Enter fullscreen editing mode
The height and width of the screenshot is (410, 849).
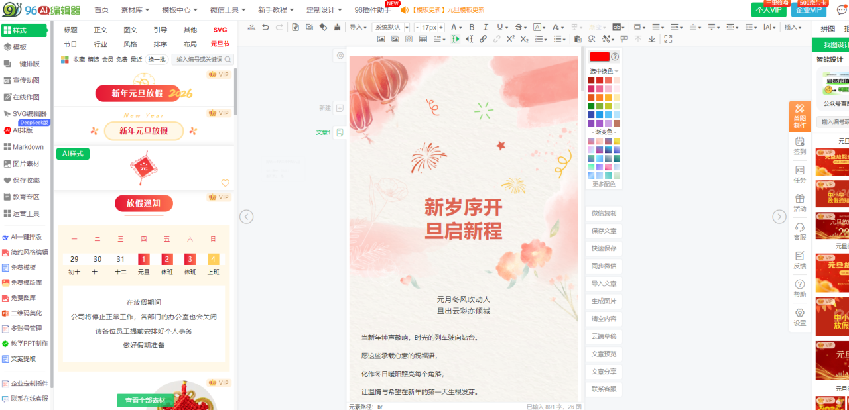pos(668,39)
